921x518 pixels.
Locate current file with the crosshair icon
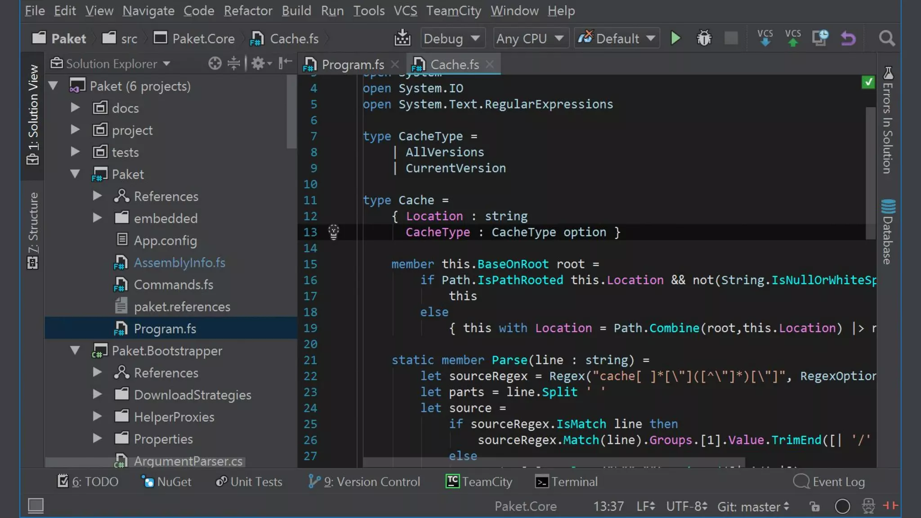[215, 63]
